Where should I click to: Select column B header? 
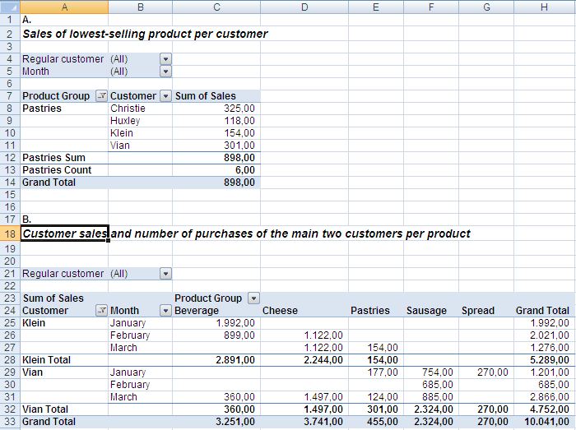tap(141, 7)
